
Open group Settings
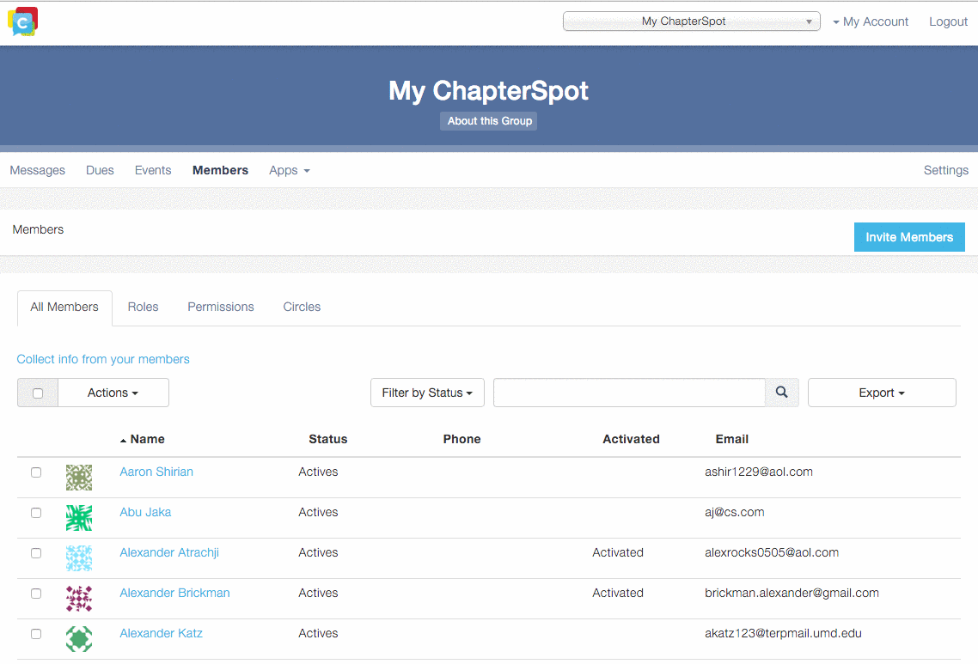coord(945,170)
